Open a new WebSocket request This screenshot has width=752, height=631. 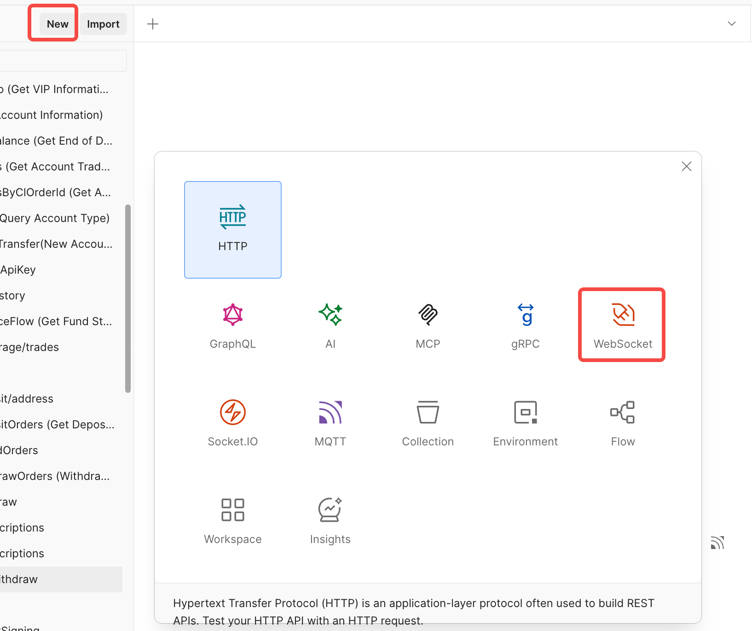point(622,325)
